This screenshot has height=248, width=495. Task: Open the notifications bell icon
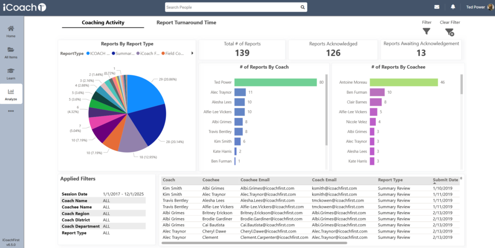[x=453, y=7]
